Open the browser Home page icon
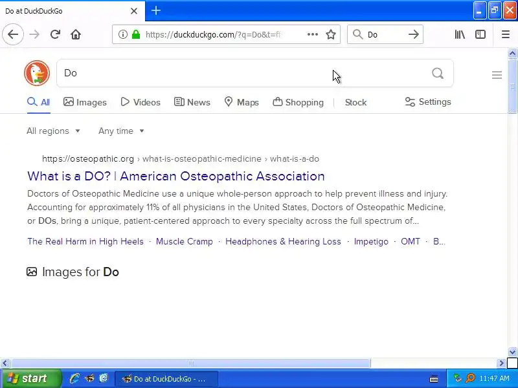Image resolution: width=518 pixels, height=388 pixels. click(x=76, y=34)
